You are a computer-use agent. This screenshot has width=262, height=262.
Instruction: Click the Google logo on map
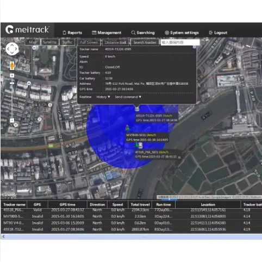[x=10, y=195]
